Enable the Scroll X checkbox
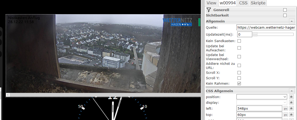 click(x=239, y=73)
